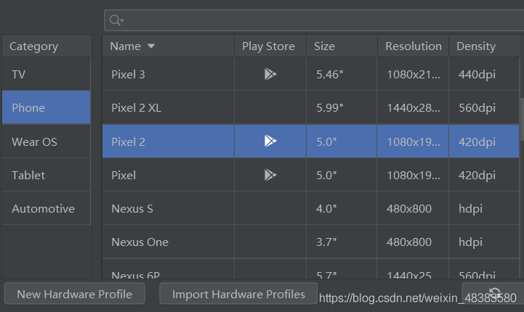
Task: Sort by Size column header
Action: [x=342, y=46]
